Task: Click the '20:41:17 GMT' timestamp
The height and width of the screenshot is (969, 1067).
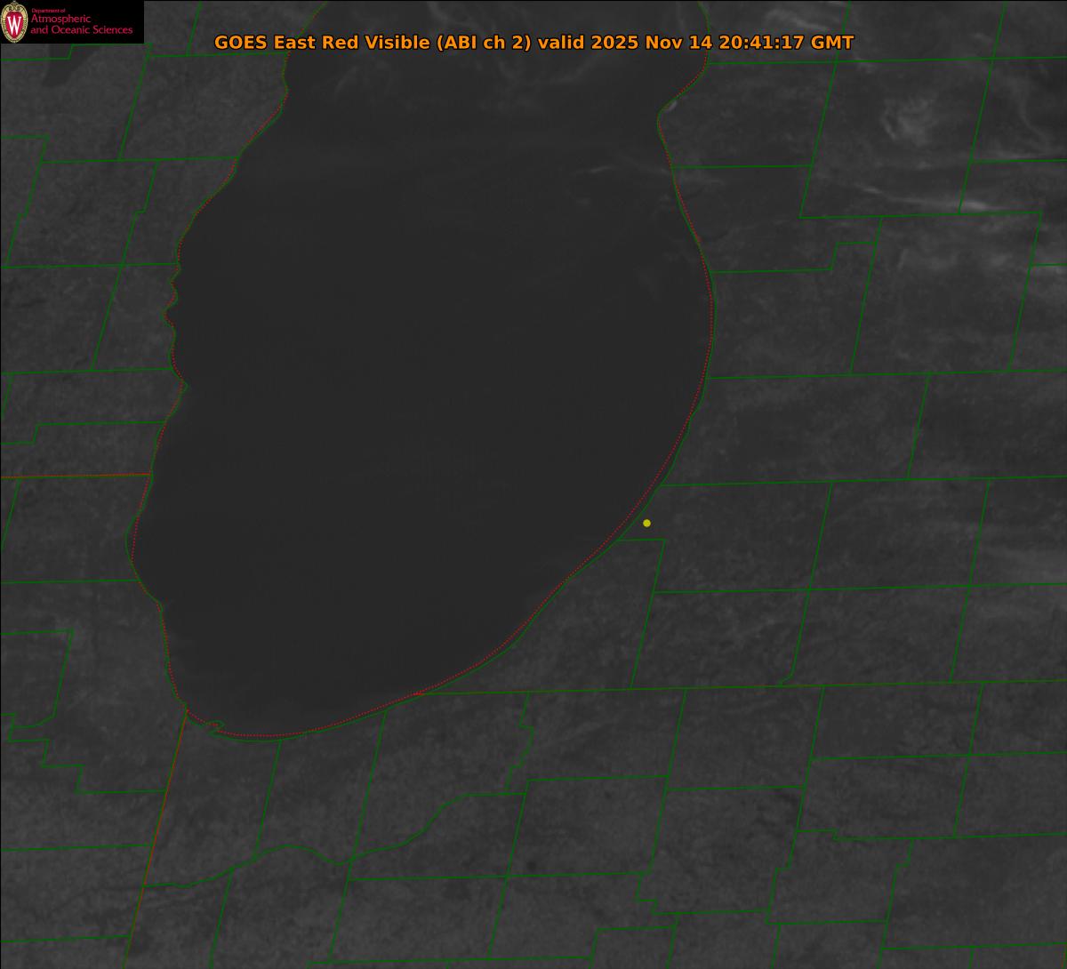Action: (x=786, y=43)
